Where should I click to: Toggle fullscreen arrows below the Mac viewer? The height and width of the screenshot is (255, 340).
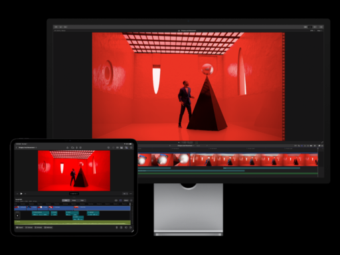322,143
